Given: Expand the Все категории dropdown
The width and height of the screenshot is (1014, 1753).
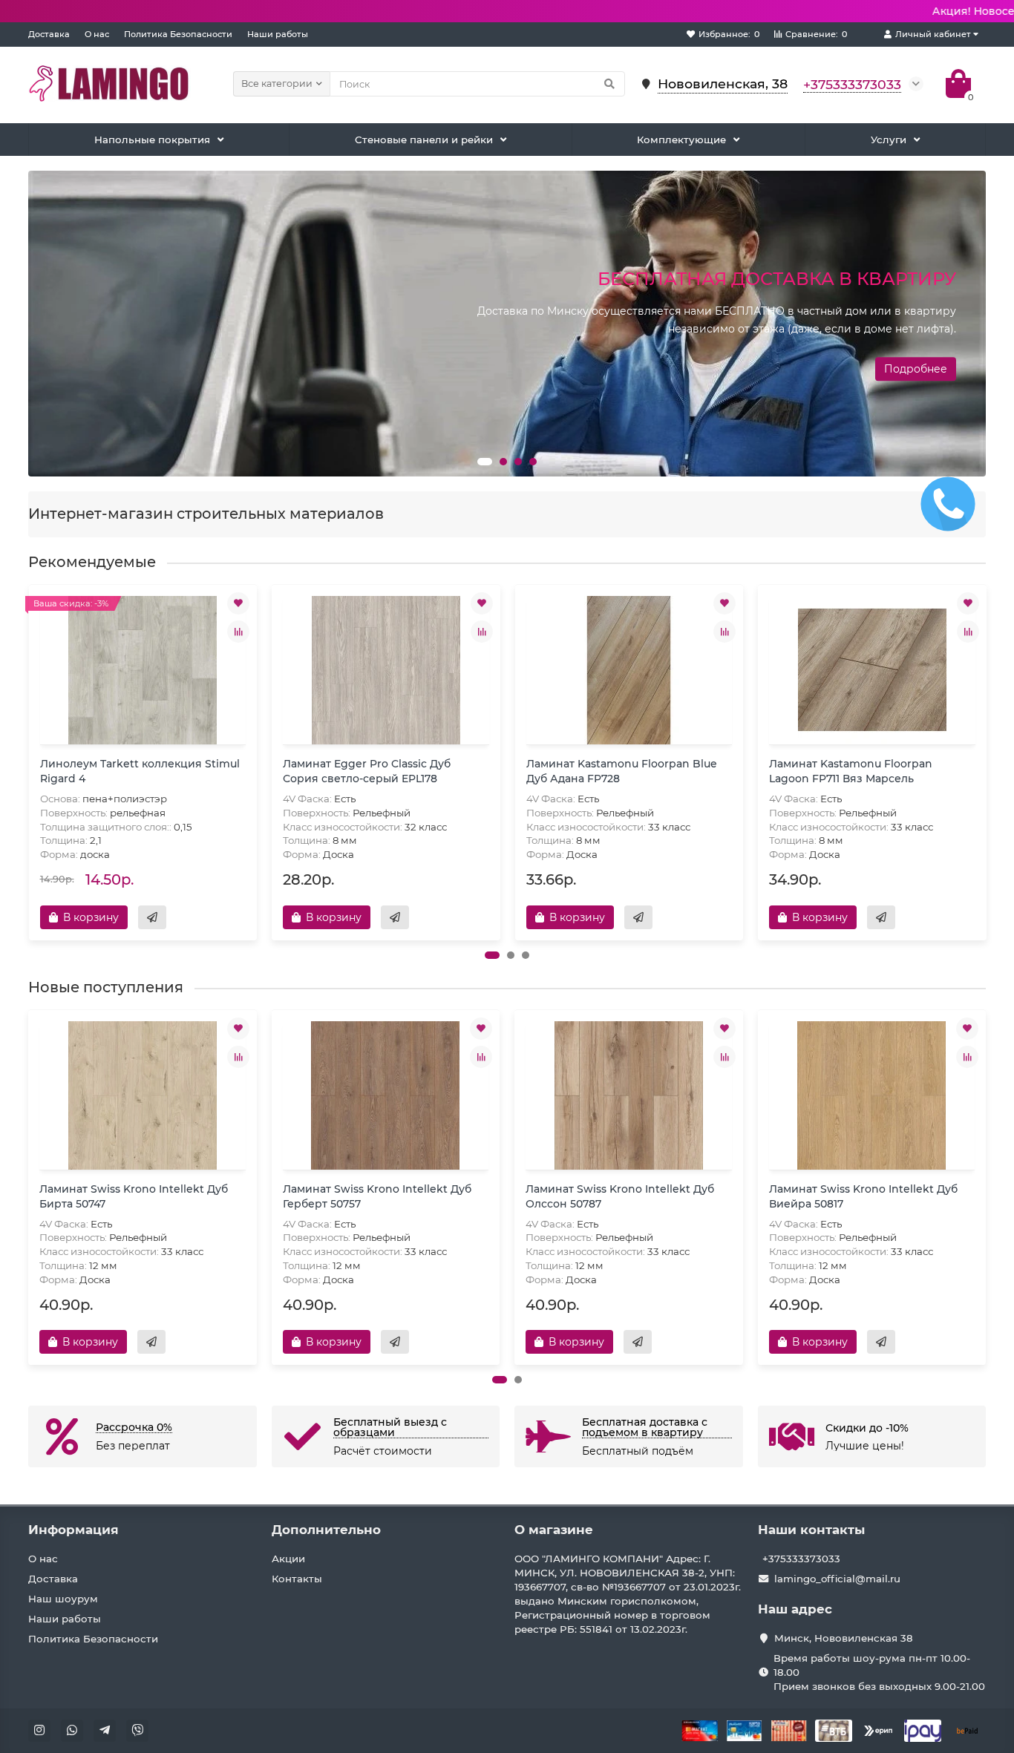Looking at the screenshot, I should 281,84.
